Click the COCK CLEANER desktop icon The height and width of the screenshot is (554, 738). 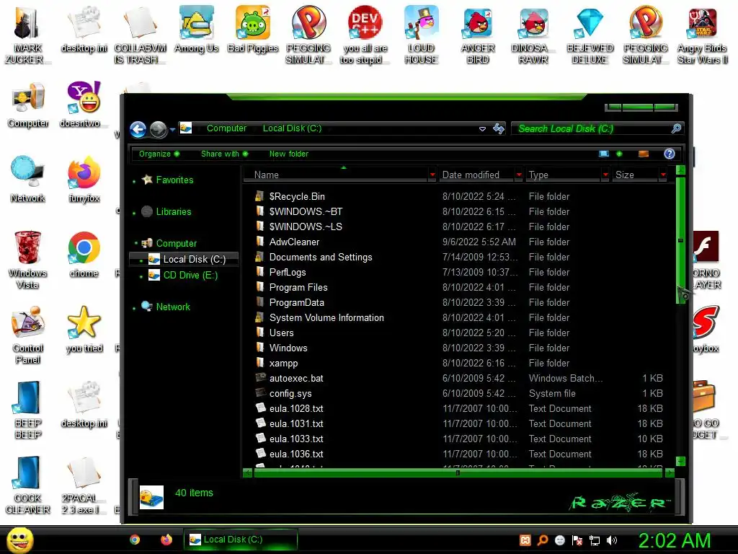click(x=27, y=485)
